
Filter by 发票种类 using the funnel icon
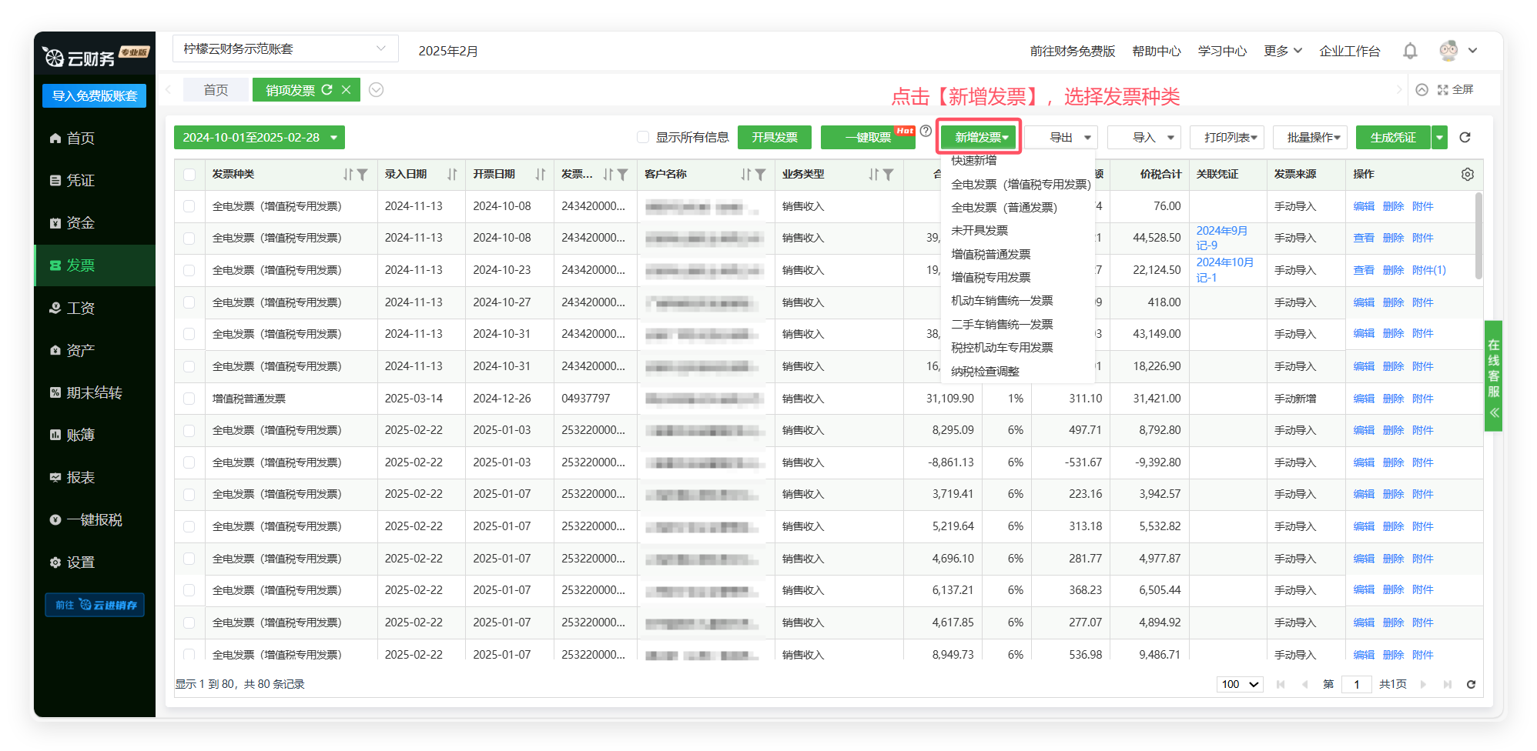point(363,175)
